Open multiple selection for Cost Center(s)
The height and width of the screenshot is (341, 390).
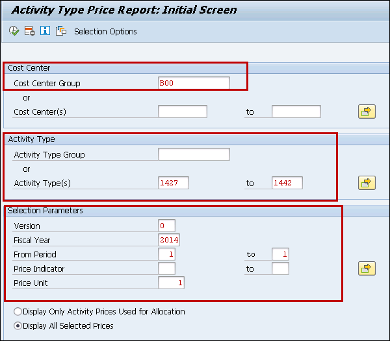(367, 112)
